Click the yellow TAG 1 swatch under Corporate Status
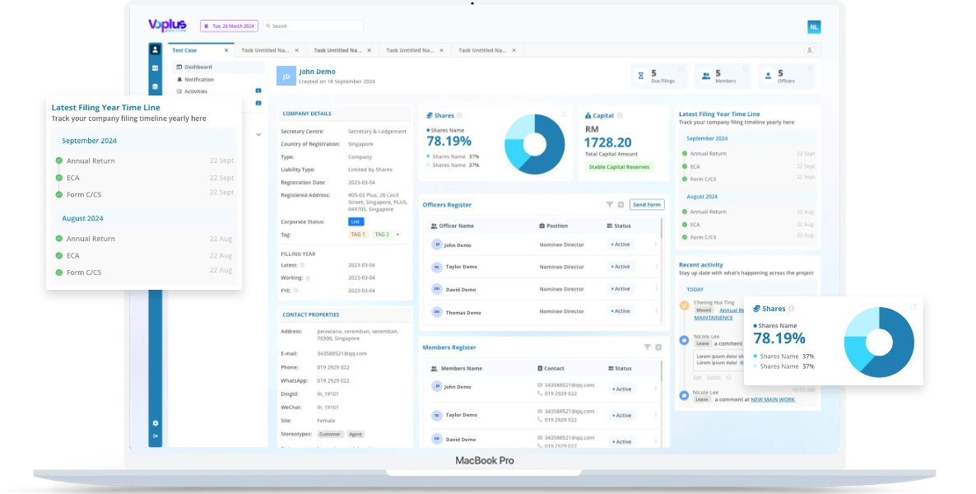Screen dimensions: 976x494 357,234
